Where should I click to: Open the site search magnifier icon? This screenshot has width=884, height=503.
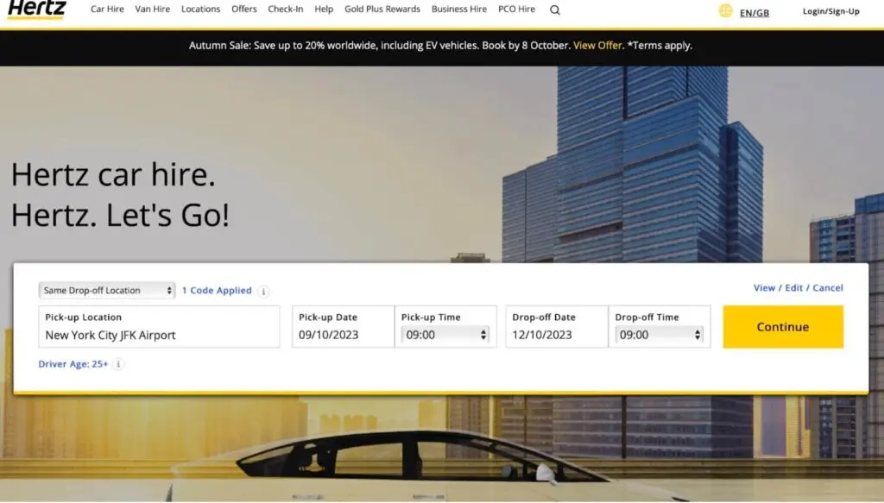point(555,10)
